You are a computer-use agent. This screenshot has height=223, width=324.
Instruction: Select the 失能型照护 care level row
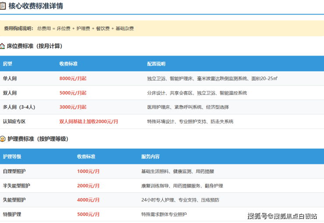click(x=14, y=200)
